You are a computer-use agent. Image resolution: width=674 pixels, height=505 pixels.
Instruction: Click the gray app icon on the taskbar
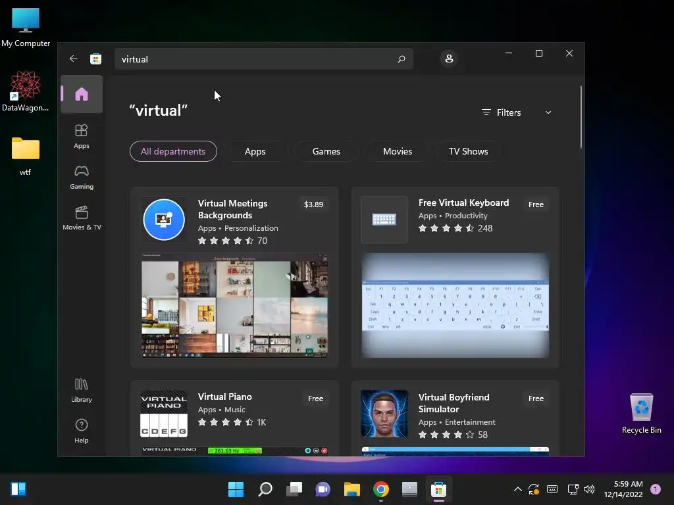409,489
